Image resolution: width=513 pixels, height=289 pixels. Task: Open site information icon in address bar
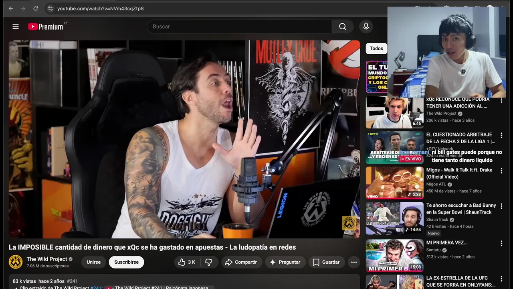click(x=50, y=8)
